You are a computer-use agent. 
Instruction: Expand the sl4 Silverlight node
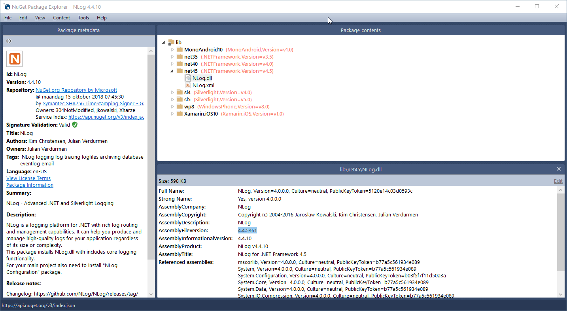coord(172,92)
